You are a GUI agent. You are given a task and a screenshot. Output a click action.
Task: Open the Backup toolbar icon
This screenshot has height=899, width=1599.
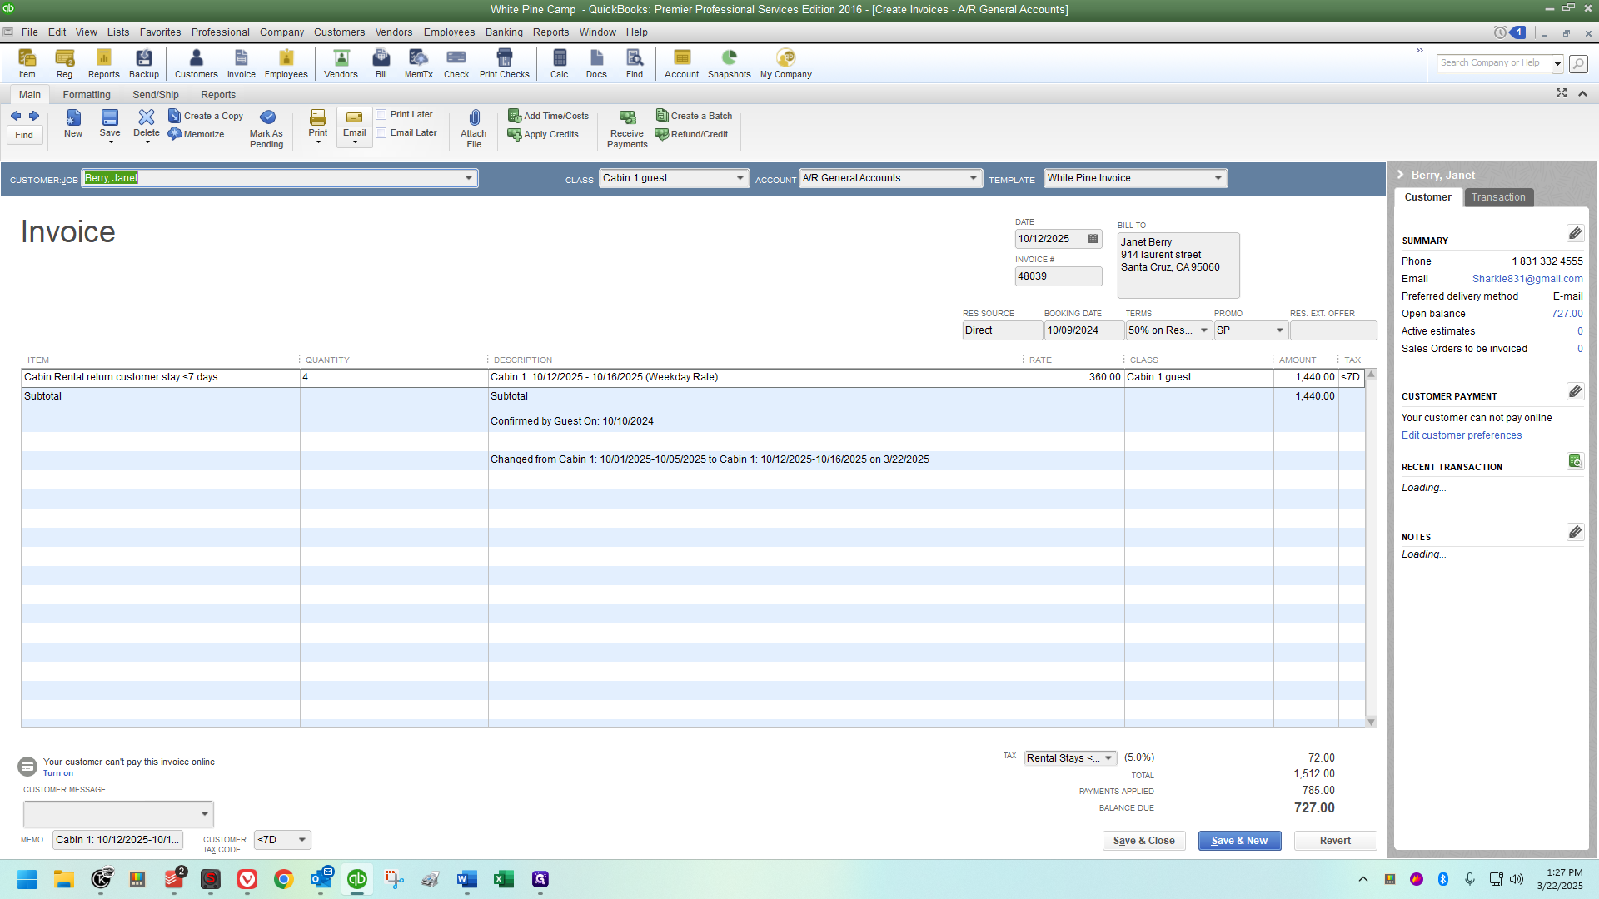[x=143, y=63]
